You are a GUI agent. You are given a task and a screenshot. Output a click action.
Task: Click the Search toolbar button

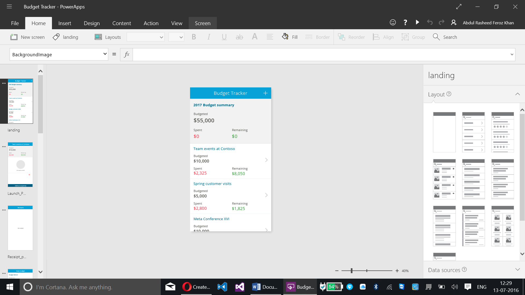(x=445, y=37)
